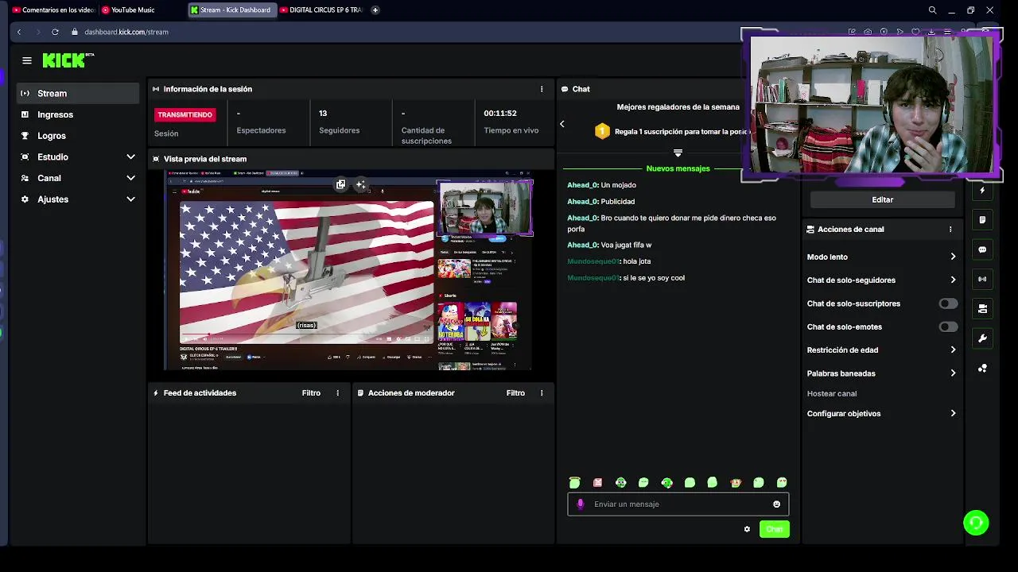
Task: Click the sparkle icon on the stream preview
Action: coord(360,184)
